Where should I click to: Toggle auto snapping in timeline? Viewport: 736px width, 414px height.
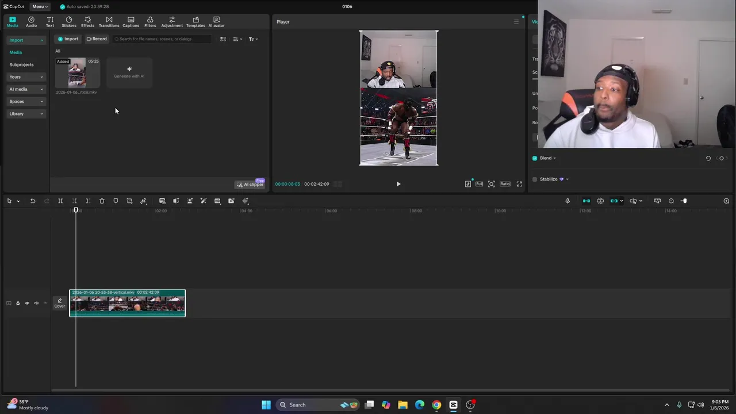click(x=600, y=201)
